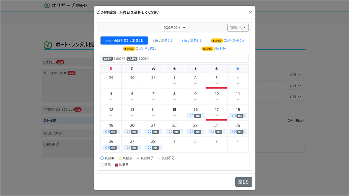Select the 11ft（免許不要）/ 定員2名 tab
This screenshot has width=349, height=196.
(x=124, y=41)
